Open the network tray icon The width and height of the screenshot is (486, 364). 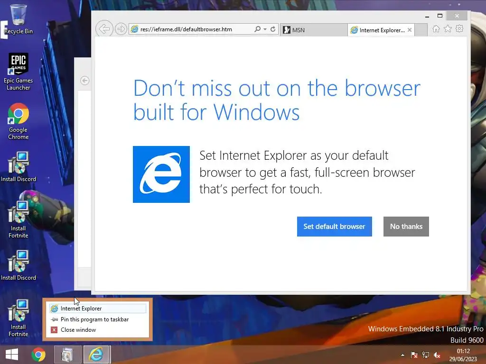[x=426, y=355]
